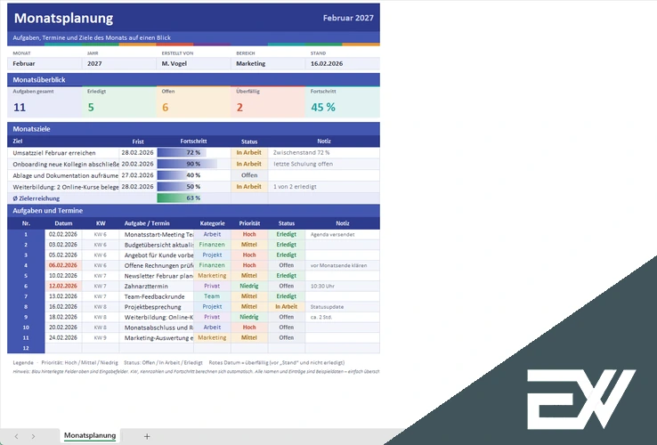
Task: Click the add new sheet plus icon
Action: [x=147, y=436]
